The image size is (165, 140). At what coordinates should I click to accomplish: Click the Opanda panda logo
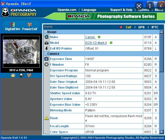pyautogui.click(x=5, y=12)
